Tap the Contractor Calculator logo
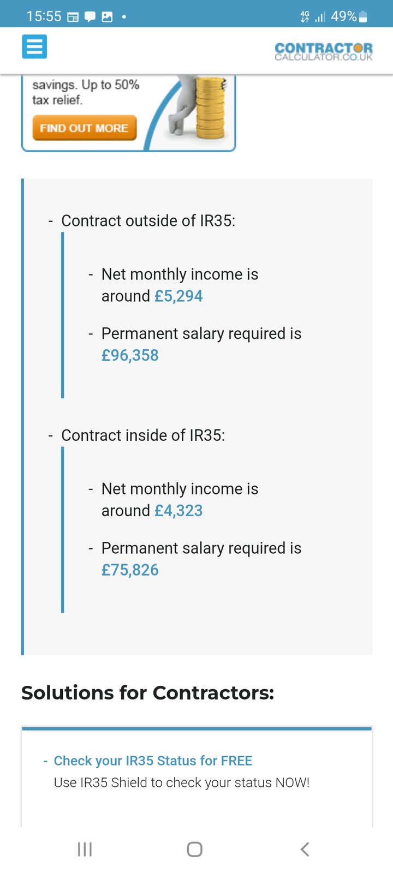This screenshot has width=393, height=873. (x=324, y=51)
